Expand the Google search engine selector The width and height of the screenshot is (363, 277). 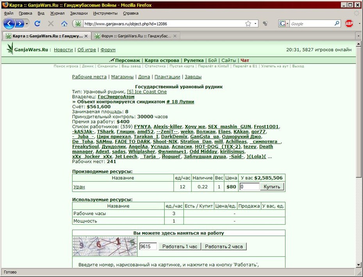[x=284, y=24]
